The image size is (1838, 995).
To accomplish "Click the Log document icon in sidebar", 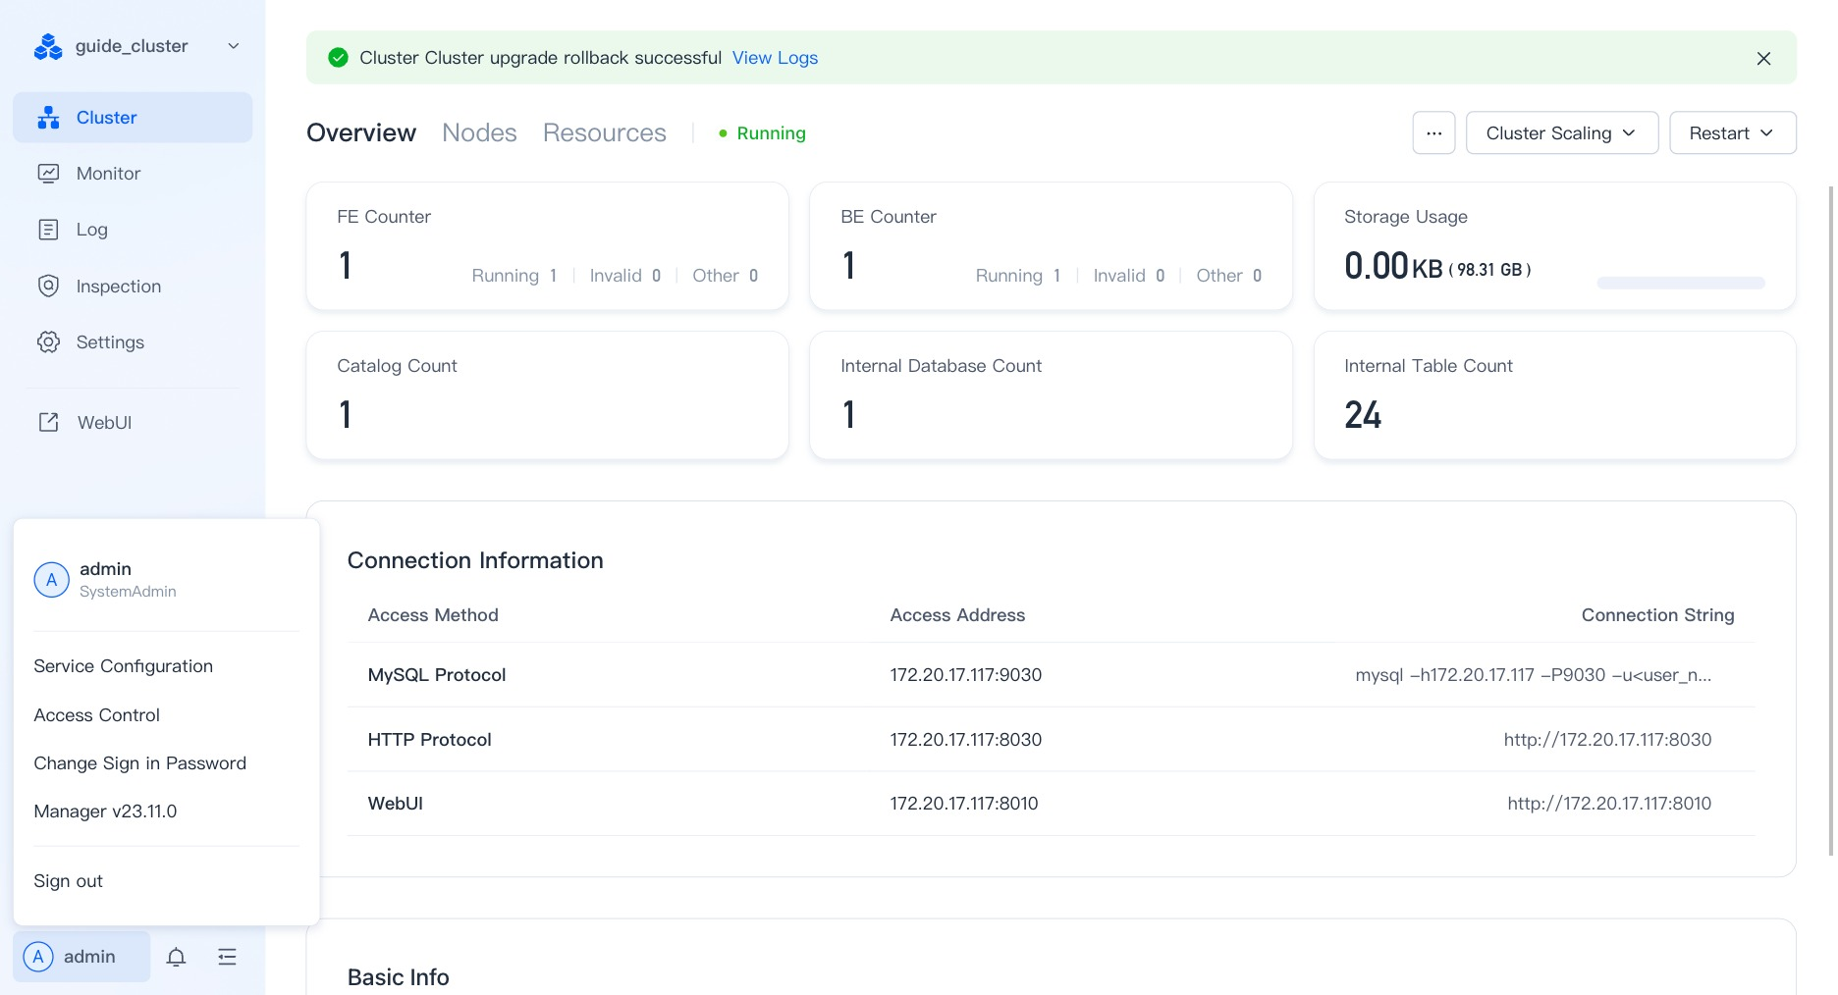I will (x=48, y=230).
